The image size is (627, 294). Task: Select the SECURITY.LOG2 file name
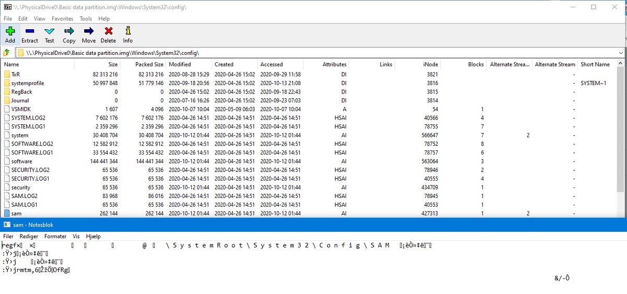30,170
